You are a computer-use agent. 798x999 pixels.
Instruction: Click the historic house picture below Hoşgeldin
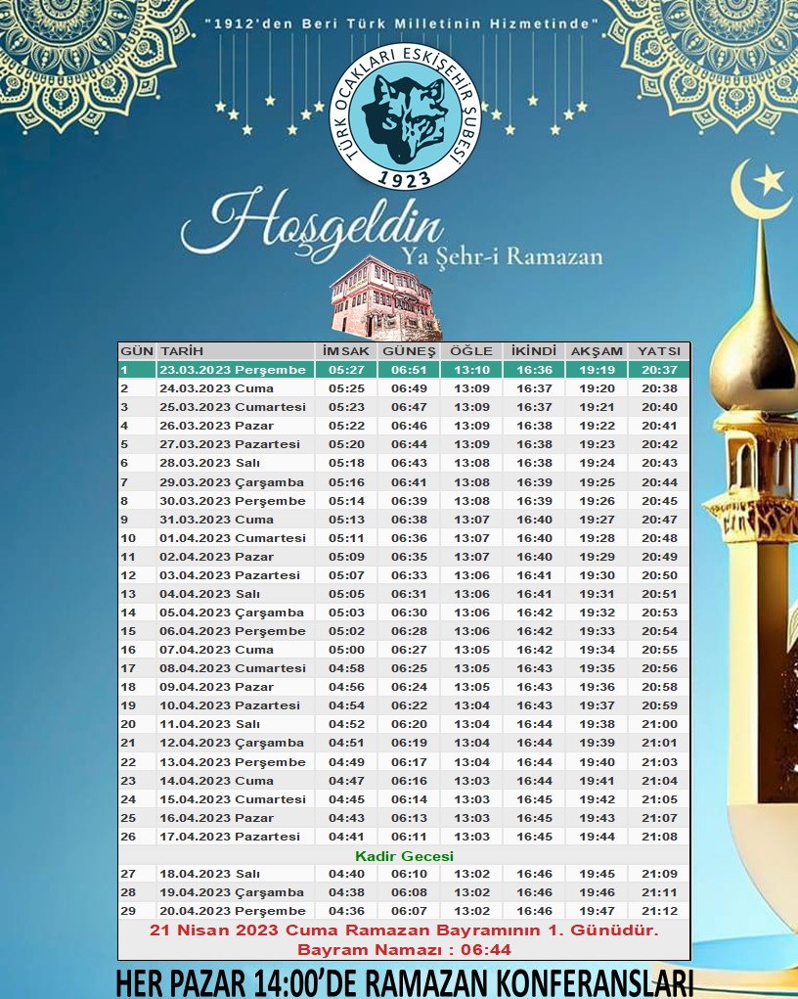(x=385, y=298)
